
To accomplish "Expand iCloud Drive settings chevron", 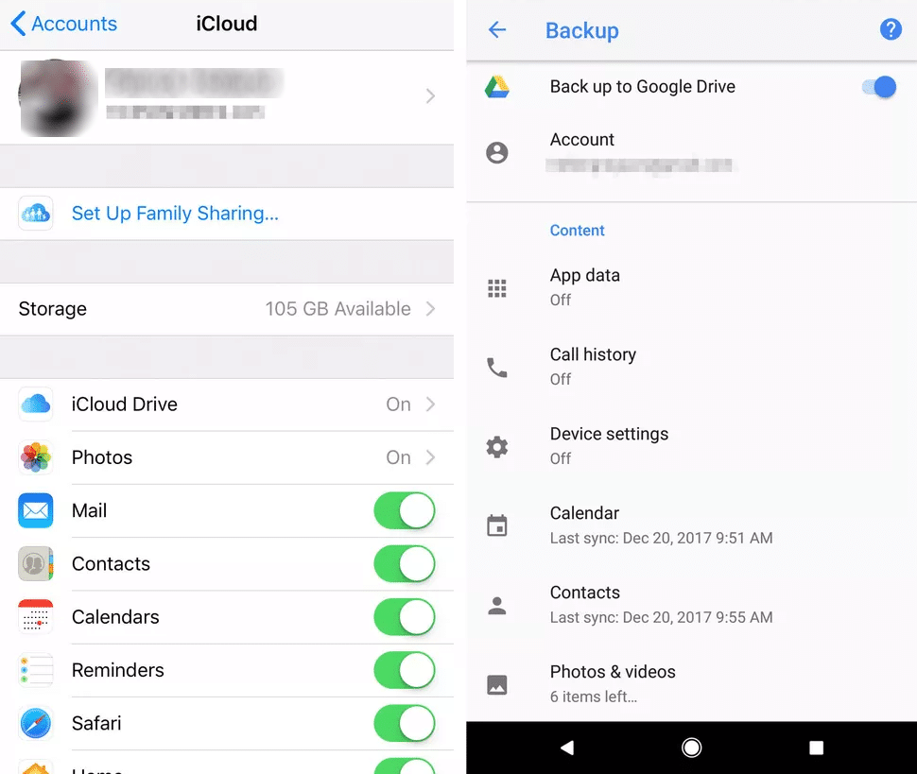I will tap(430, 404).
